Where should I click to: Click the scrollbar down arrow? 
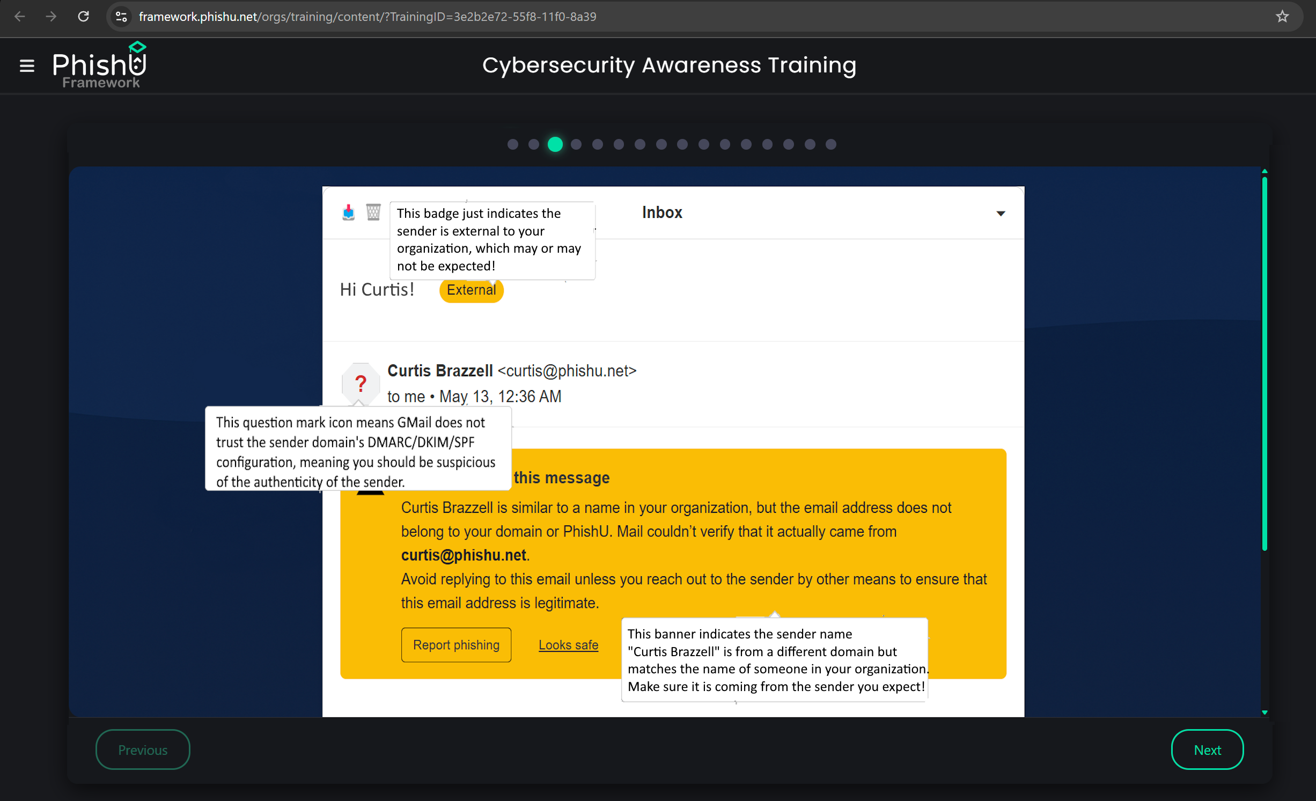1264,712
